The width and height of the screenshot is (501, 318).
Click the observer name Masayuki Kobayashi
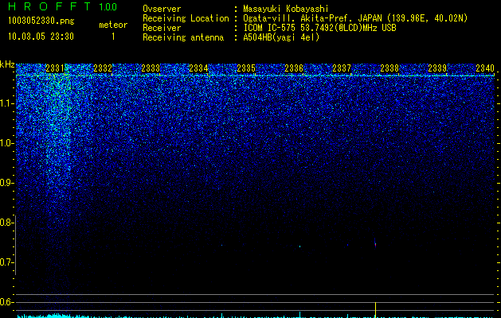(x=286, y=9)
